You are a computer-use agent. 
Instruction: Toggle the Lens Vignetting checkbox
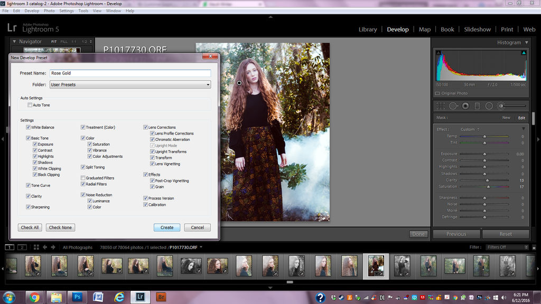pos(152,164)
